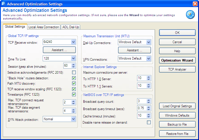Open the TCP Analyzer
Screen dimensions: 199x140
177,69
